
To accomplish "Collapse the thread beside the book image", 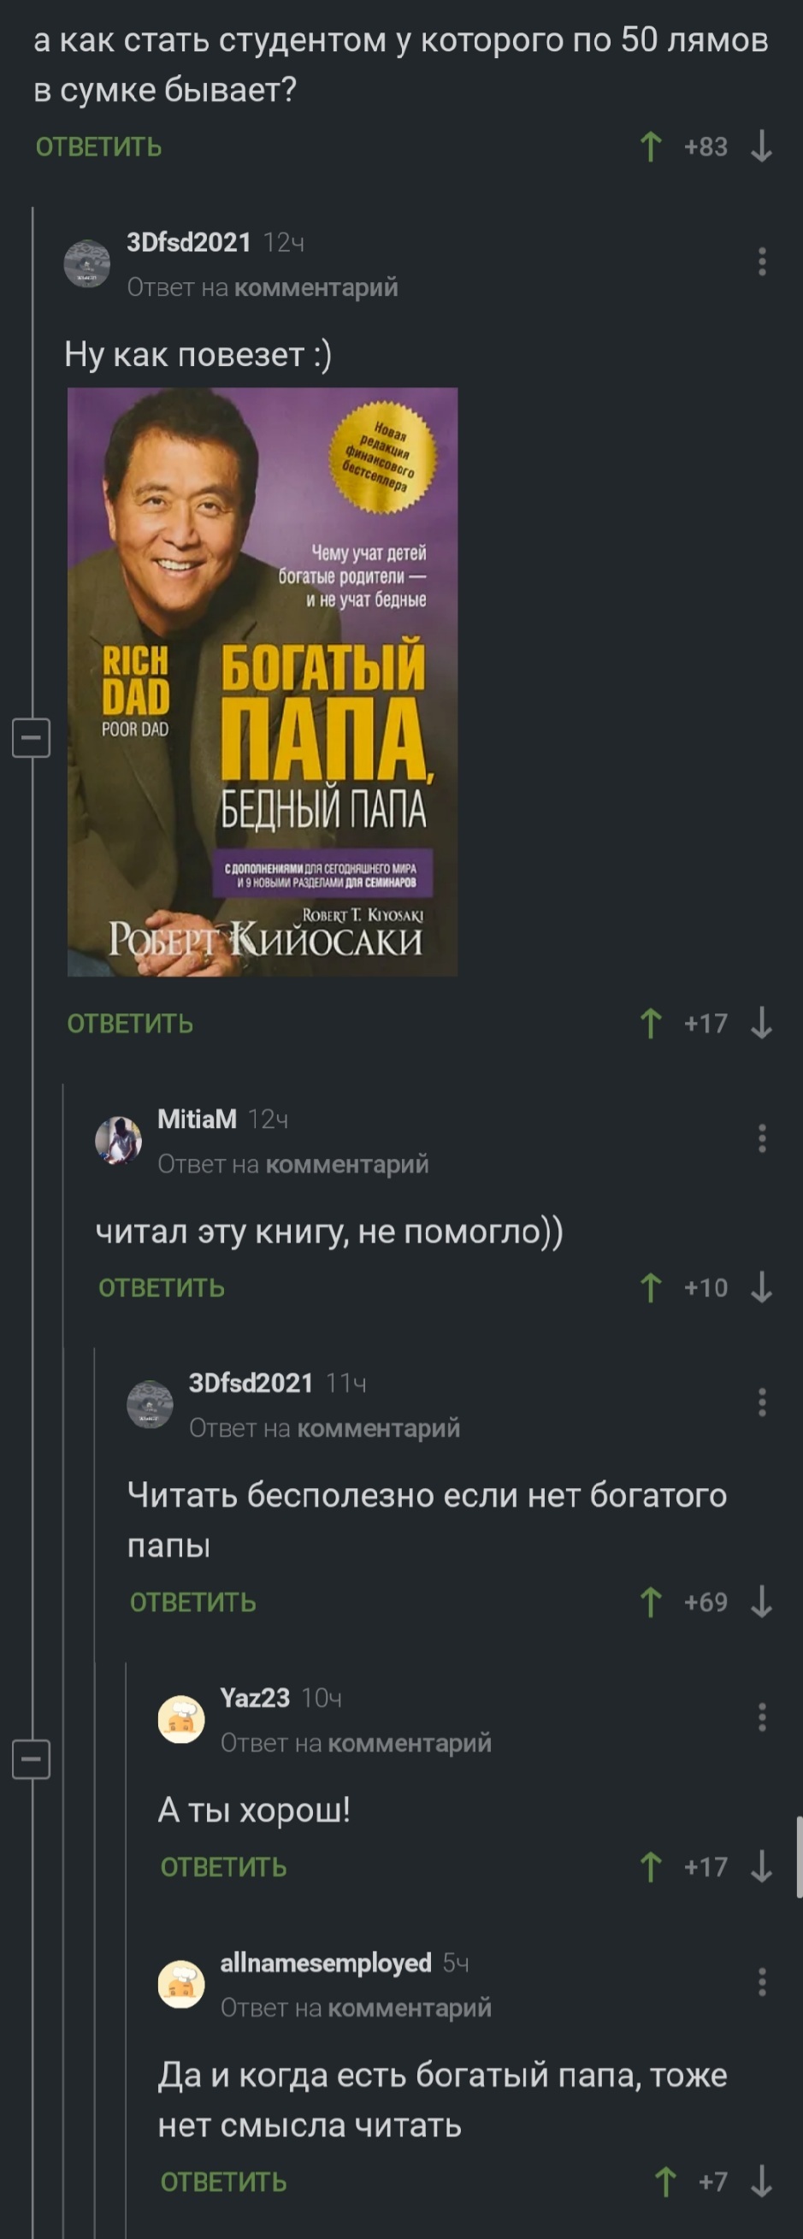I will click(x=32, y=739).
